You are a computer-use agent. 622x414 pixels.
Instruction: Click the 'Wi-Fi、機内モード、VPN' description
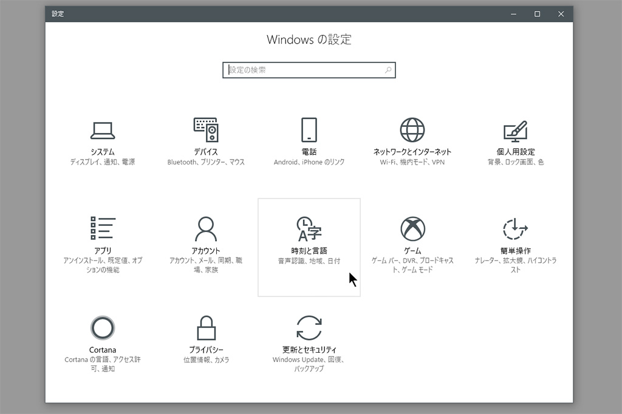[412, 162]
